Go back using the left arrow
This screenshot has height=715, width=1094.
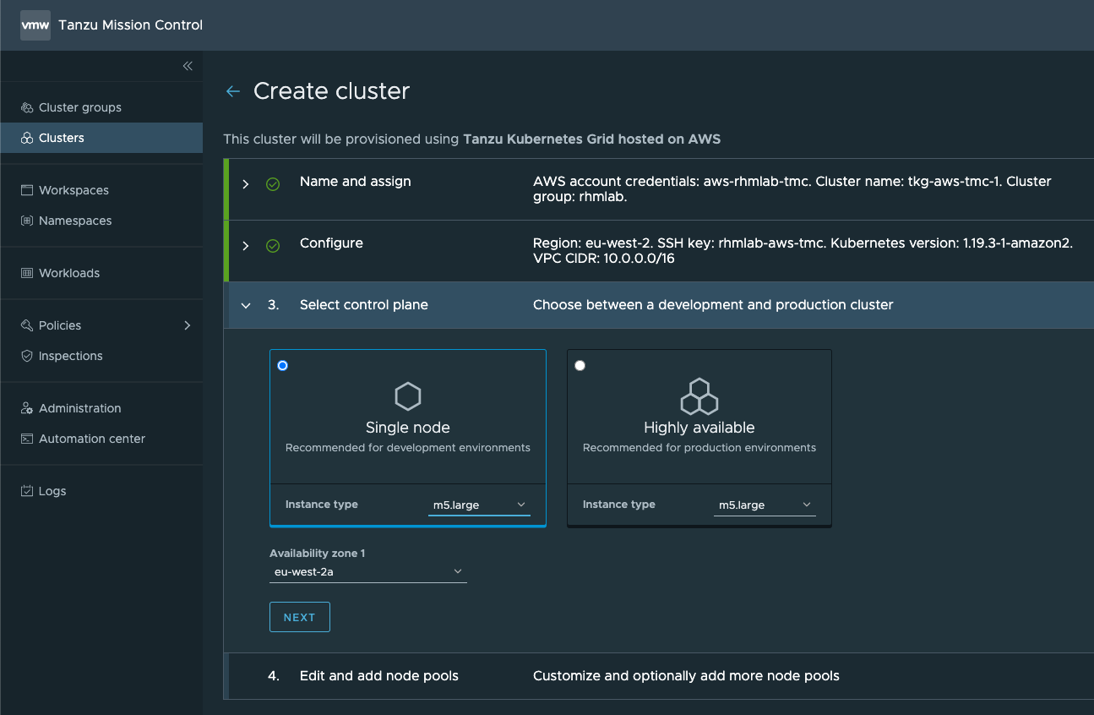click(233, 91)
